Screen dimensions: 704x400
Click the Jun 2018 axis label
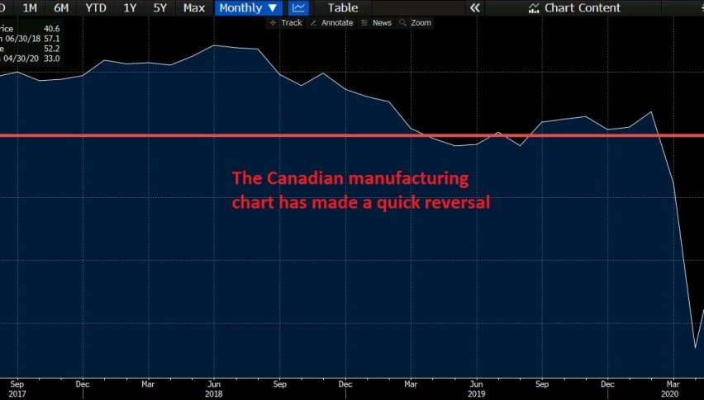point(214,388)
